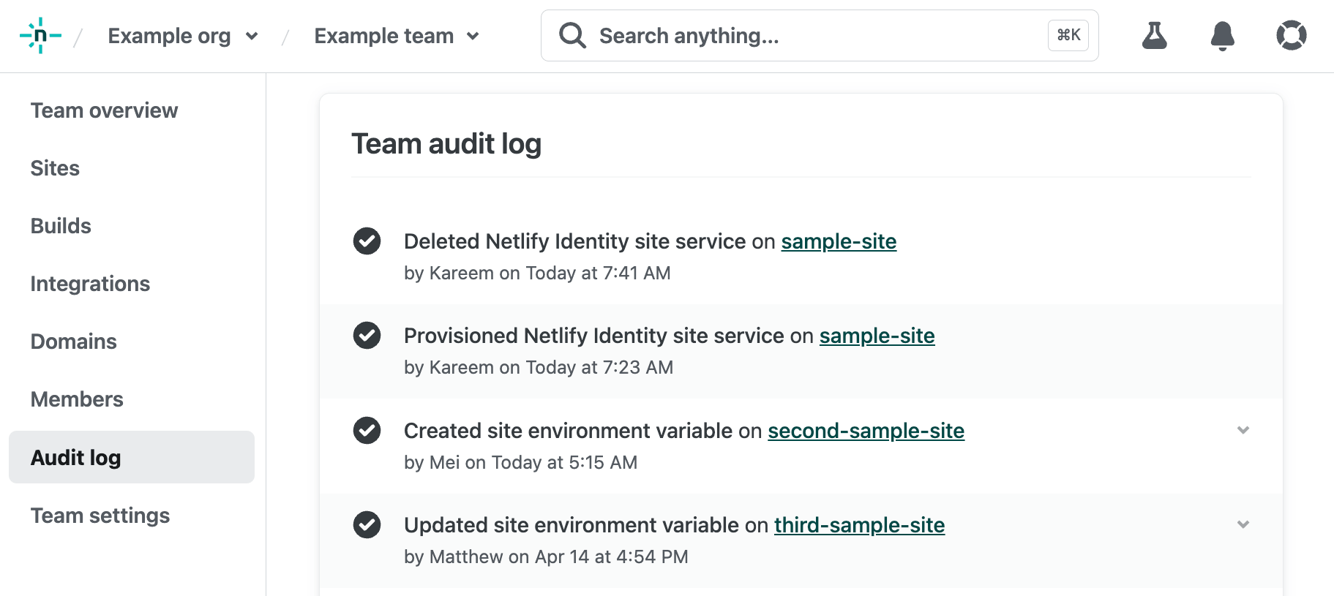Navigate to Members page
Image resolution: width=1334 pixels, height=596 pixels.
tap(77, 399)
